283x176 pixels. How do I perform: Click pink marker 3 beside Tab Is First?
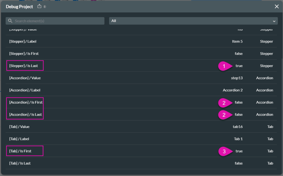[224, 151]
